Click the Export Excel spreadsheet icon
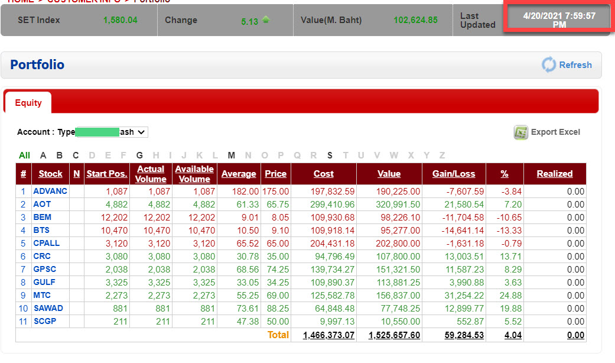Viewport: 615px width, 363px height. click(520, 132)
